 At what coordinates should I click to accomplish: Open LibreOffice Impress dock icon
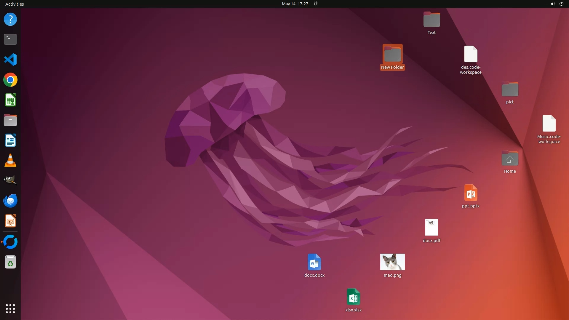10,221
